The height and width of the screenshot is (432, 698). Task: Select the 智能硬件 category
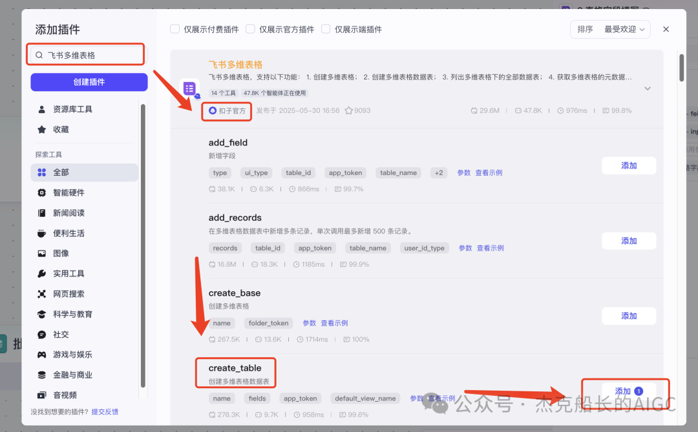pyautogui.click(x=84, y=192)
